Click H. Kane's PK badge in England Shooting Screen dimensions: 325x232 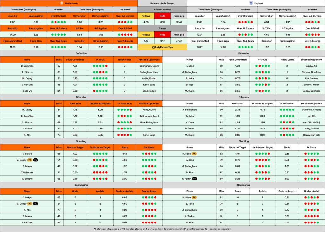(195, 154)
